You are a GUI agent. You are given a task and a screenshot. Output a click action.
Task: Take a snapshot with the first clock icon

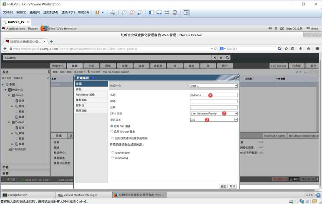click(124, 12)
